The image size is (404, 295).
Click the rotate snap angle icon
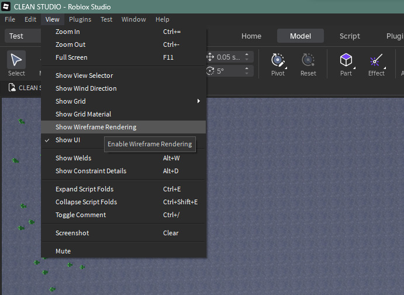pyautogui.click(x=210, y=71)
